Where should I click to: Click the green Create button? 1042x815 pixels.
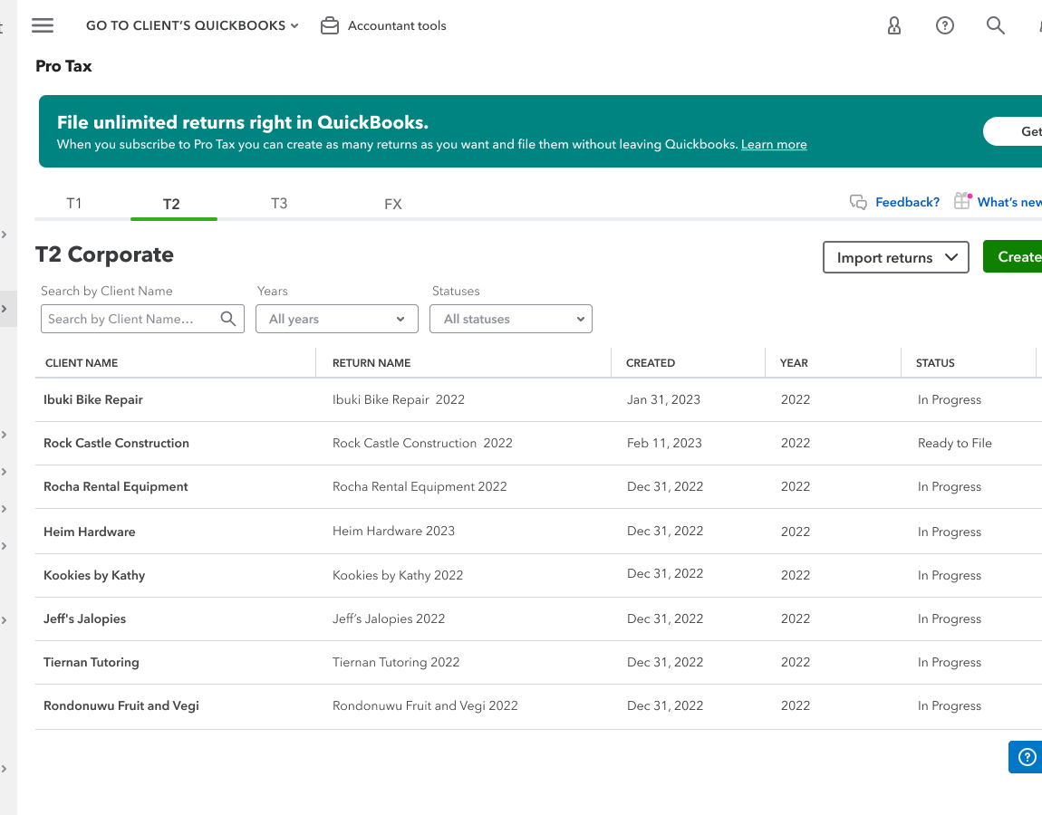[1013, 256]
